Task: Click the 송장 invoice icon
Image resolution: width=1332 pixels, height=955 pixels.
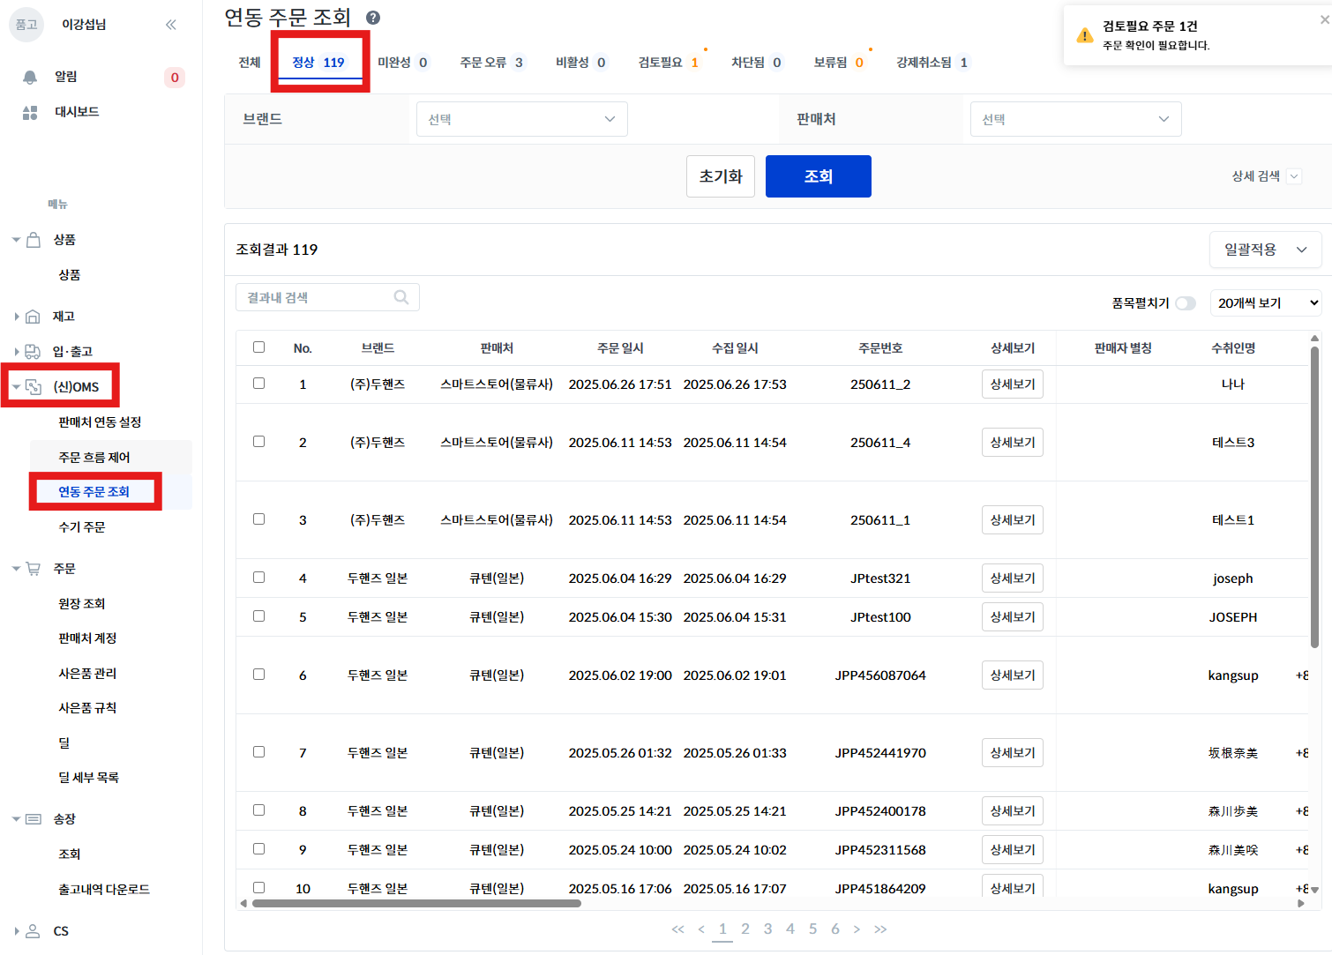Action: (34, 819)
